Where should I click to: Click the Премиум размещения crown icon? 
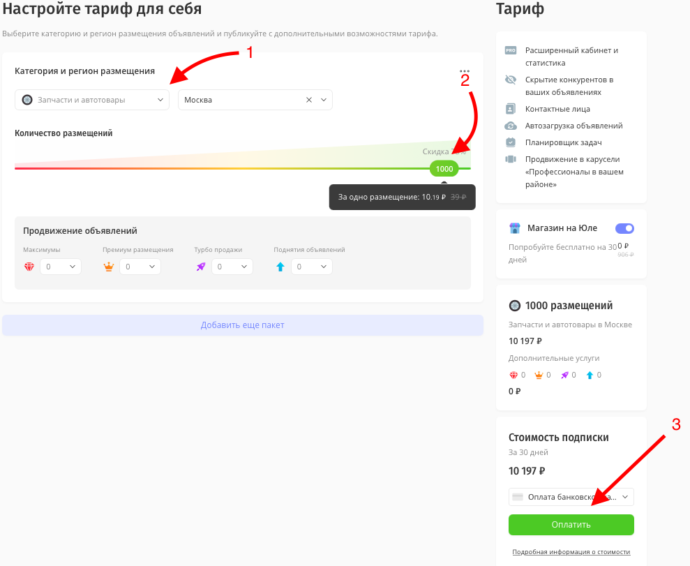click(109, 266)
